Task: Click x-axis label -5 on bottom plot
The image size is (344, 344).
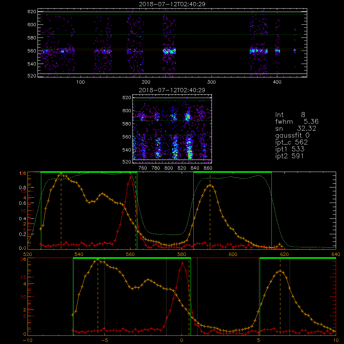Action: (105, 340)
